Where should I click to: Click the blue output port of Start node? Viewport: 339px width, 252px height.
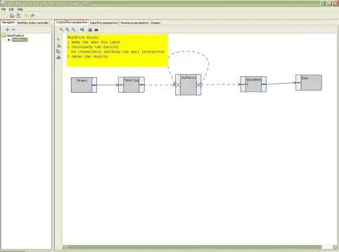click(x=94, y=85)
